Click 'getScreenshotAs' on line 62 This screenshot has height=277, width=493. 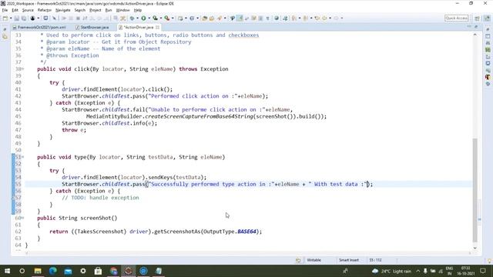pyautogui.click(x=178, y=232)
